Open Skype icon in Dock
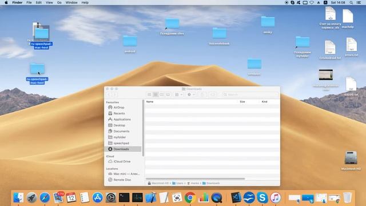The image size is (366, 206). click(262, 197)
